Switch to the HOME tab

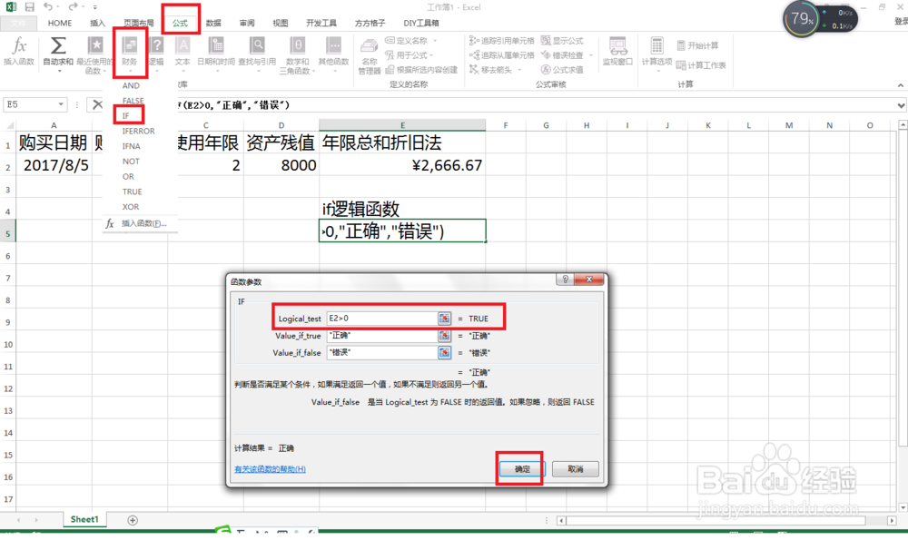[60, 24]
